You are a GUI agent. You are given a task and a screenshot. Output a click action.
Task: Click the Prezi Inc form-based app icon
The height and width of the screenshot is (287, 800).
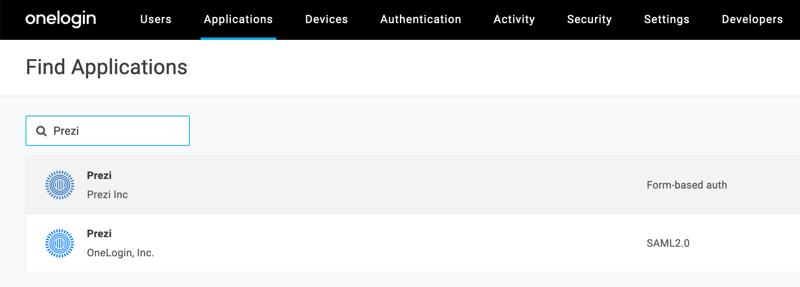pos(60,185)
